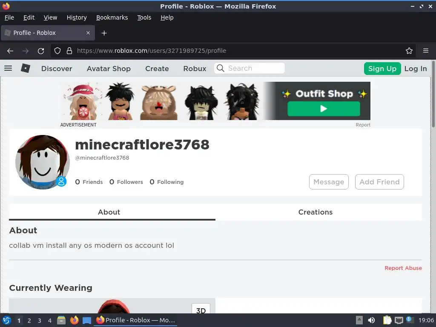The width and height of the screenshot is (436, 327).
Task: Open network monitor tray icon
Action: [x=399, y=320]
